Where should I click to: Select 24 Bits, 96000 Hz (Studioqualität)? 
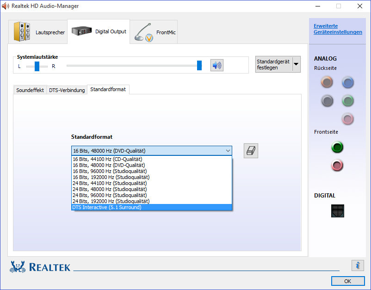tap(151, 195)
